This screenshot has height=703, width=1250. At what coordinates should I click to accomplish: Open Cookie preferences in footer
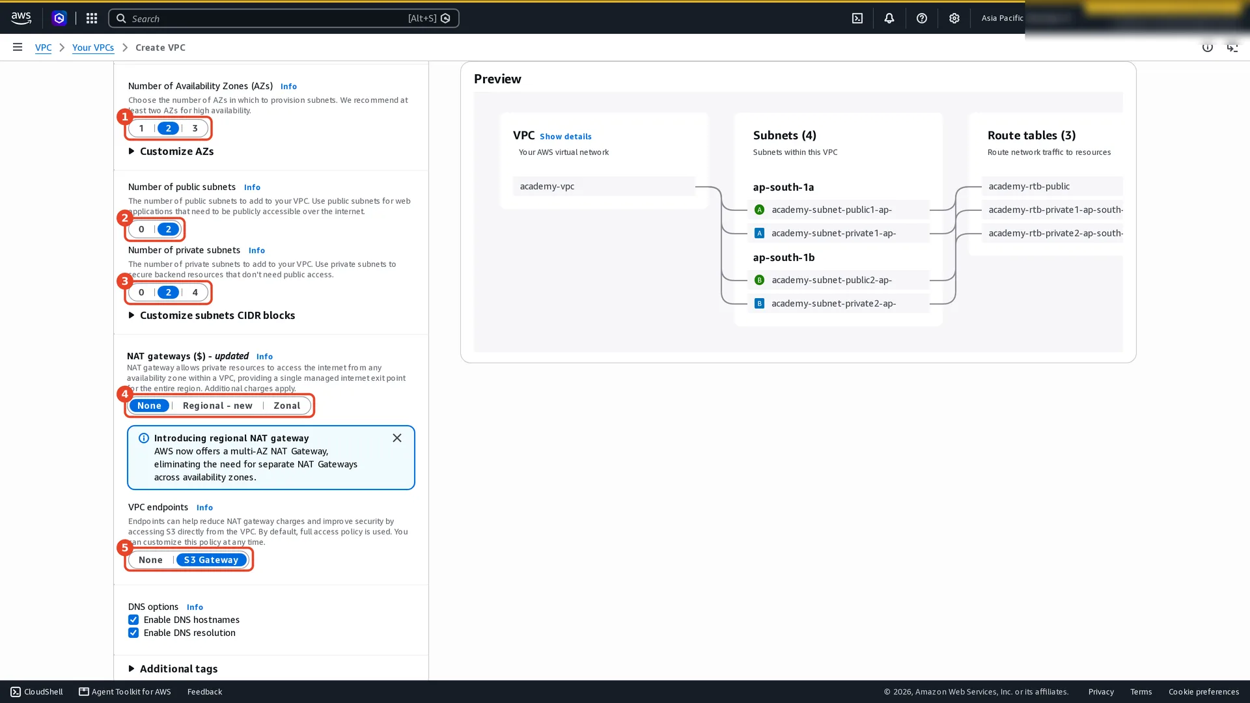click(x=1204, y=692)
